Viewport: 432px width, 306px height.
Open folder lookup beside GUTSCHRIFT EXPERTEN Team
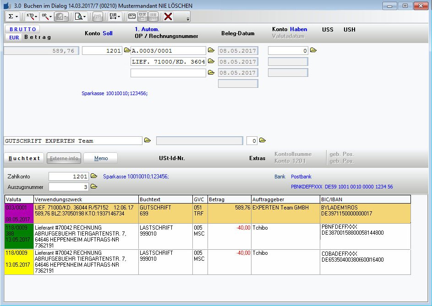pyautogui.click(x=148, y=140)
